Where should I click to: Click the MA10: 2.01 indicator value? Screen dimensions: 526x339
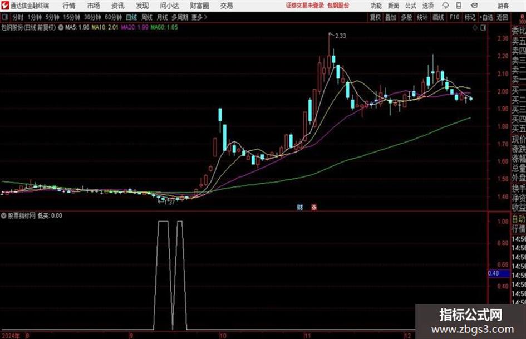click(105, 27)
